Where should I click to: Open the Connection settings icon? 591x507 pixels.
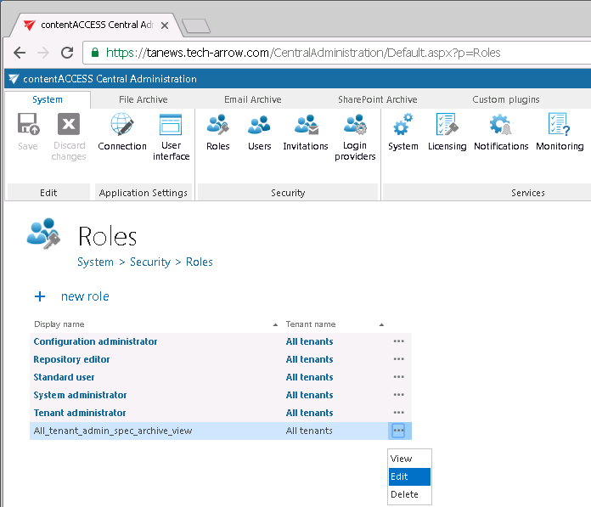(x=122, y=134)
